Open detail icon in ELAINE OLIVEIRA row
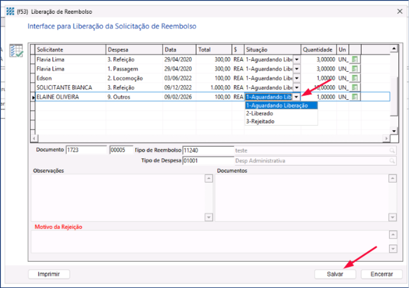 pyautogui.click(x=355, y=97)
